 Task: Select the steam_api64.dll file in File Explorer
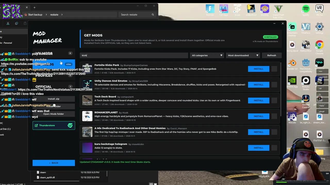tap(47, 177)
